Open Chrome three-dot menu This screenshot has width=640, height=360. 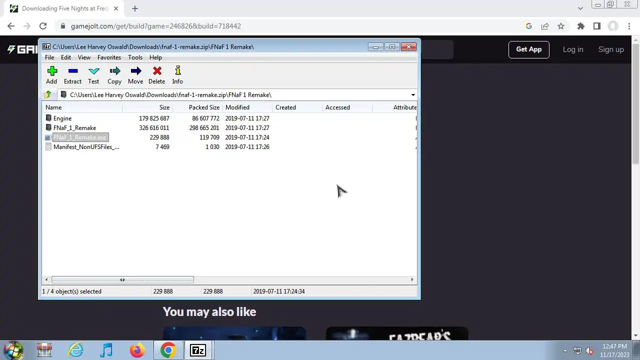[x=629, y=26]
